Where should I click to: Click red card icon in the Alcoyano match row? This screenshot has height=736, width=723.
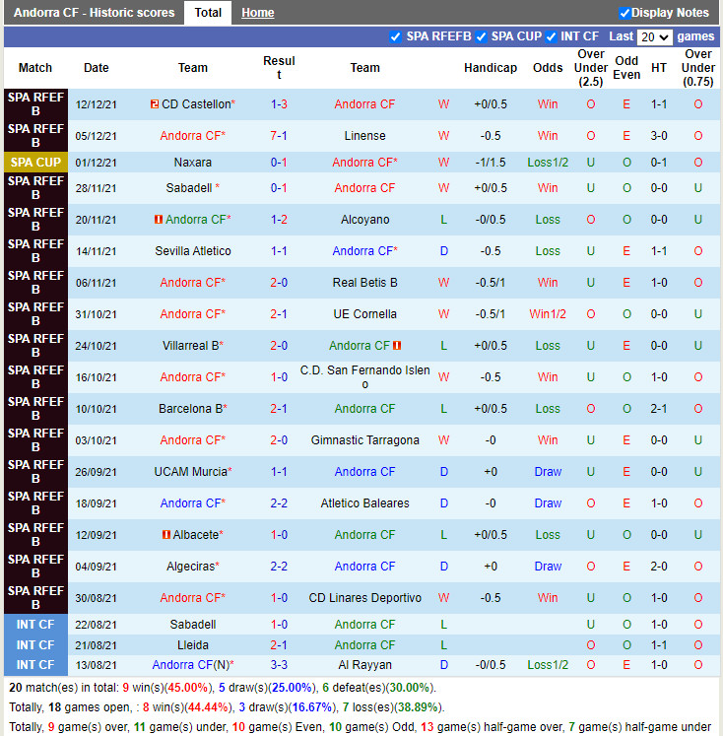[x=159, y=220]
